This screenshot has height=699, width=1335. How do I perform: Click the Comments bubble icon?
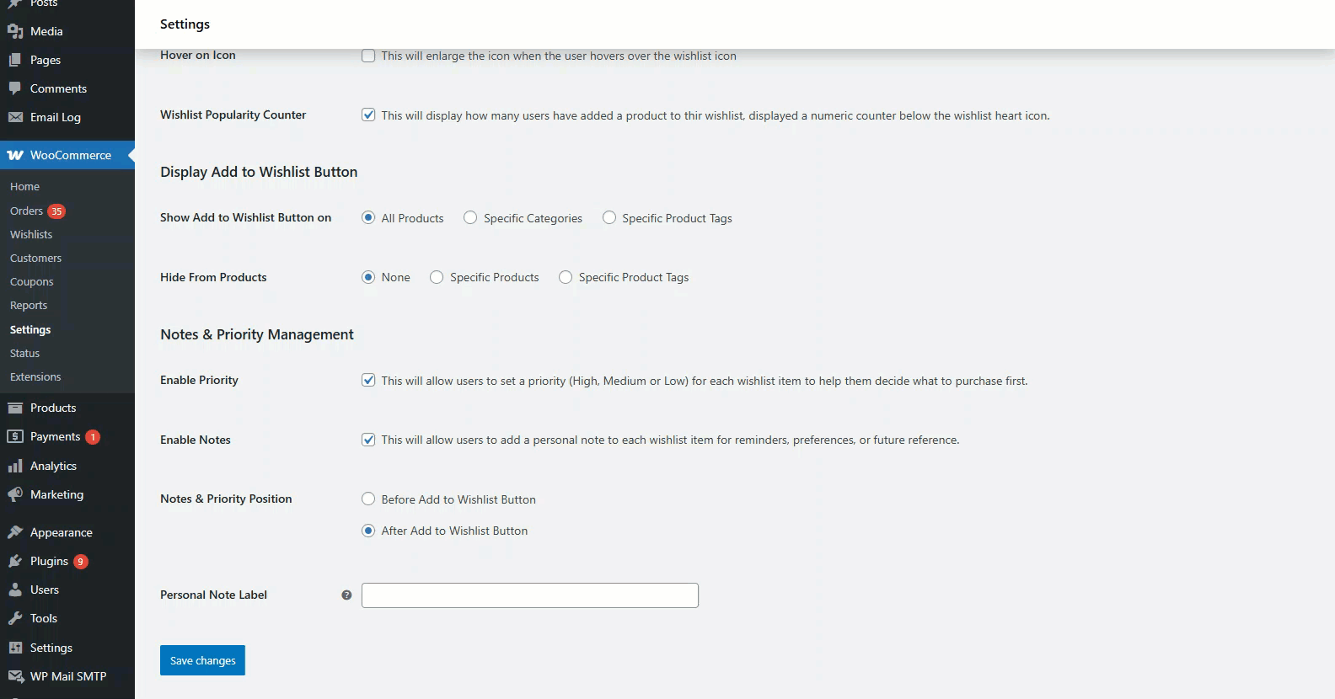coord(15,88)
